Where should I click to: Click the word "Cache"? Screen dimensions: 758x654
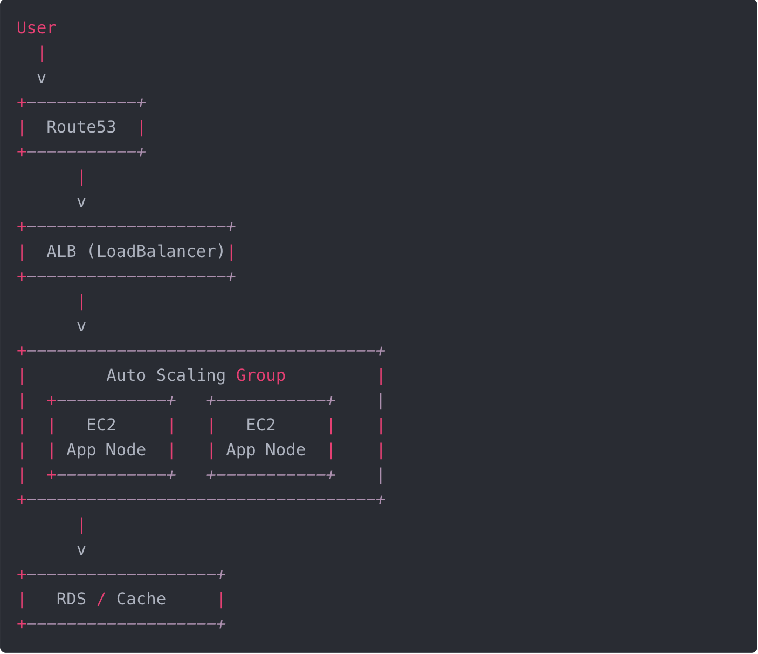141,599
